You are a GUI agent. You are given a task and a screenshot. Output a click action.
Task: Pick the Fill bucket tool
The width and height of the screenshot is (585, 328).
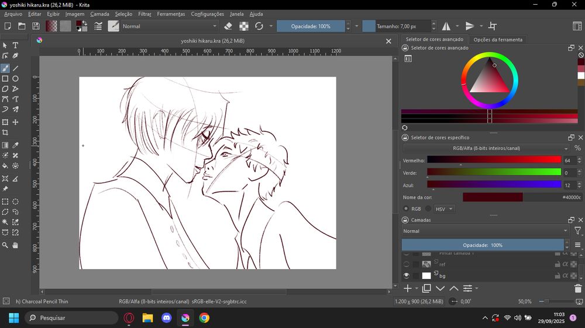pyautogui.click(x=5, y=166)
